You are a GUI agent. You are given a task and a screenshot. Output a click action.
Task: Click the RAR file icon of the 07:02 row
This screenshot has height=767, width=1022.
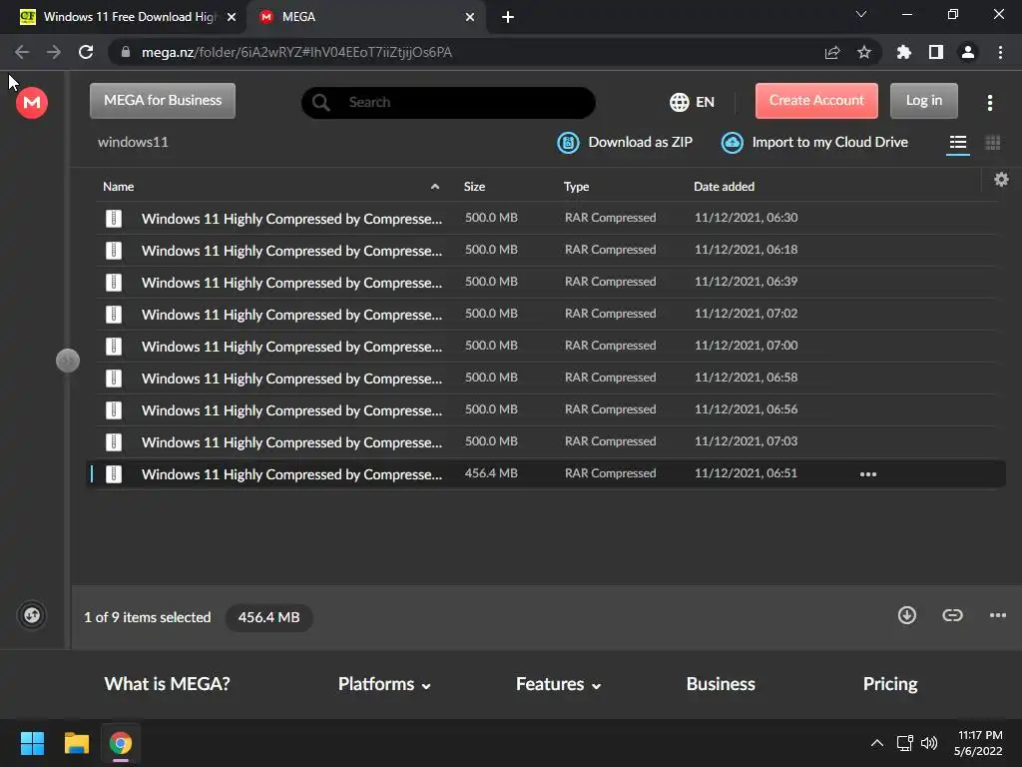click(114, 315)
